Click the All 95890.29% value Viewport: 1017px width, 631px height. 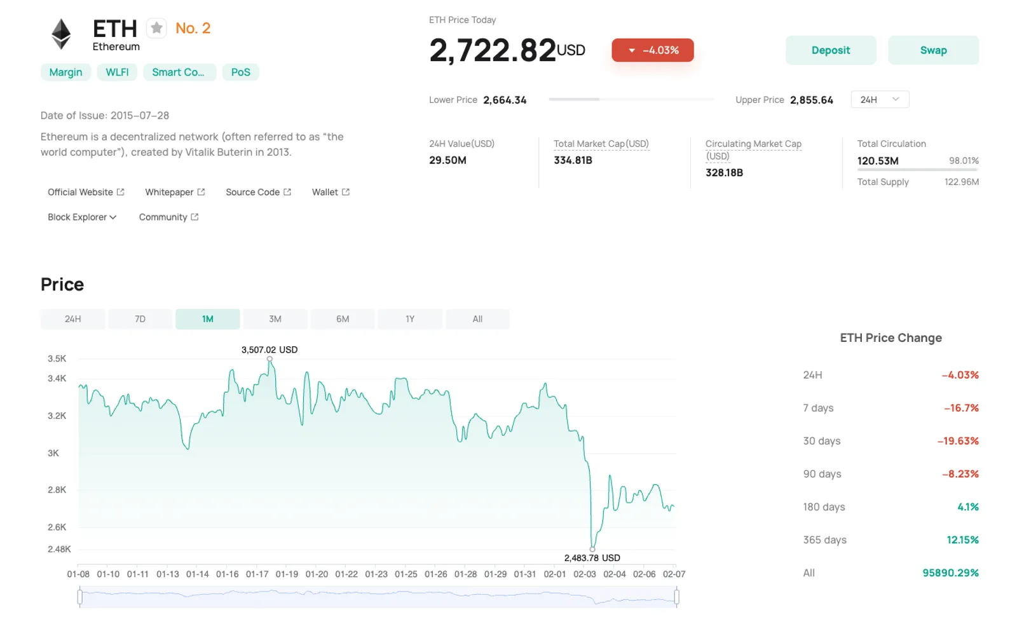coord(950,573)
